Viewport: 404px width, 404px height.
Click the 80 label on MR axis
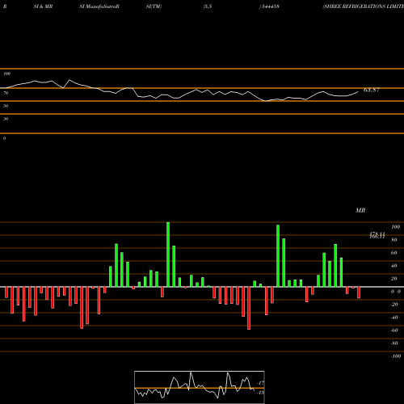394,240
